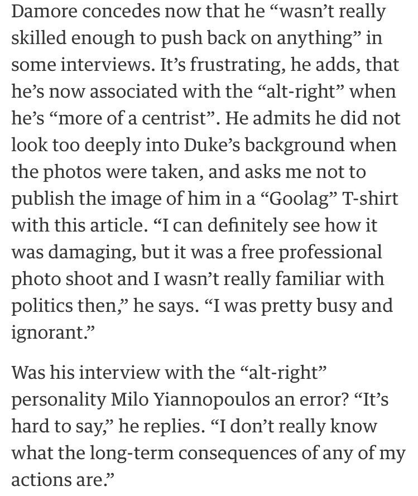Screen dimensions: 418x496
Task: Click the word "consequences" in the text
Action: coord(237,453)
